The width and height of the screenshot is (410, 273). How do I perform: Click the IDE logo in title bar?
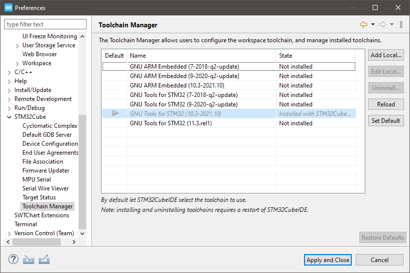pyautogui.click(x=8, y=7)
